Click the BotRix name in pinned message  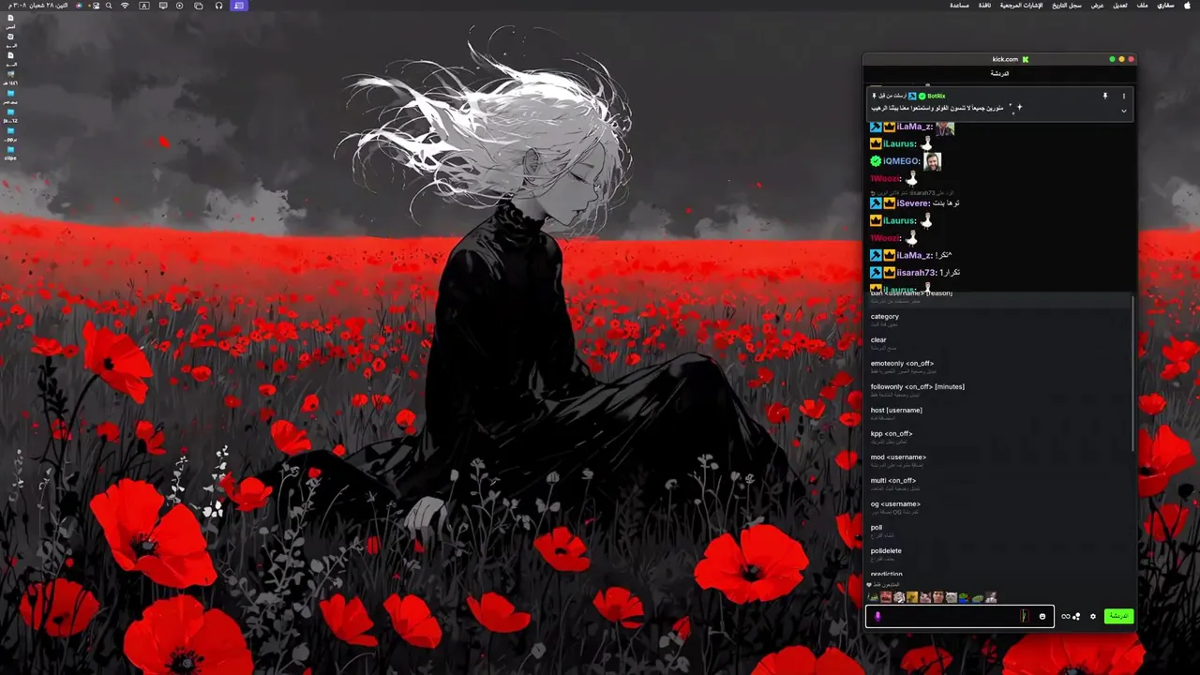(x=937, y=96)
